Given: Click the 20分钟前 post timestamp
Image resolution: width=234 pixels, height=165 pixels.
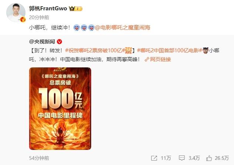Looking at the screenshot, I should 39,17.
